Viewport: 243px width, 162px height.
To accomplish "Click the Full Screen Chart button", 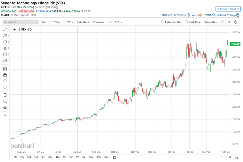I will pyautogui.click(x=228, y=9).
